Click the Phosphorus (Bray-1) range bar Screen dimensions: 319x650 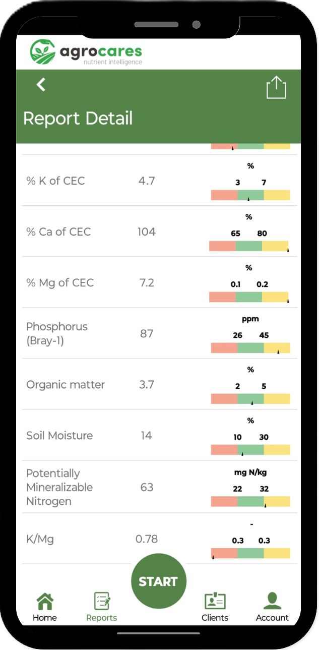(250, 348)
